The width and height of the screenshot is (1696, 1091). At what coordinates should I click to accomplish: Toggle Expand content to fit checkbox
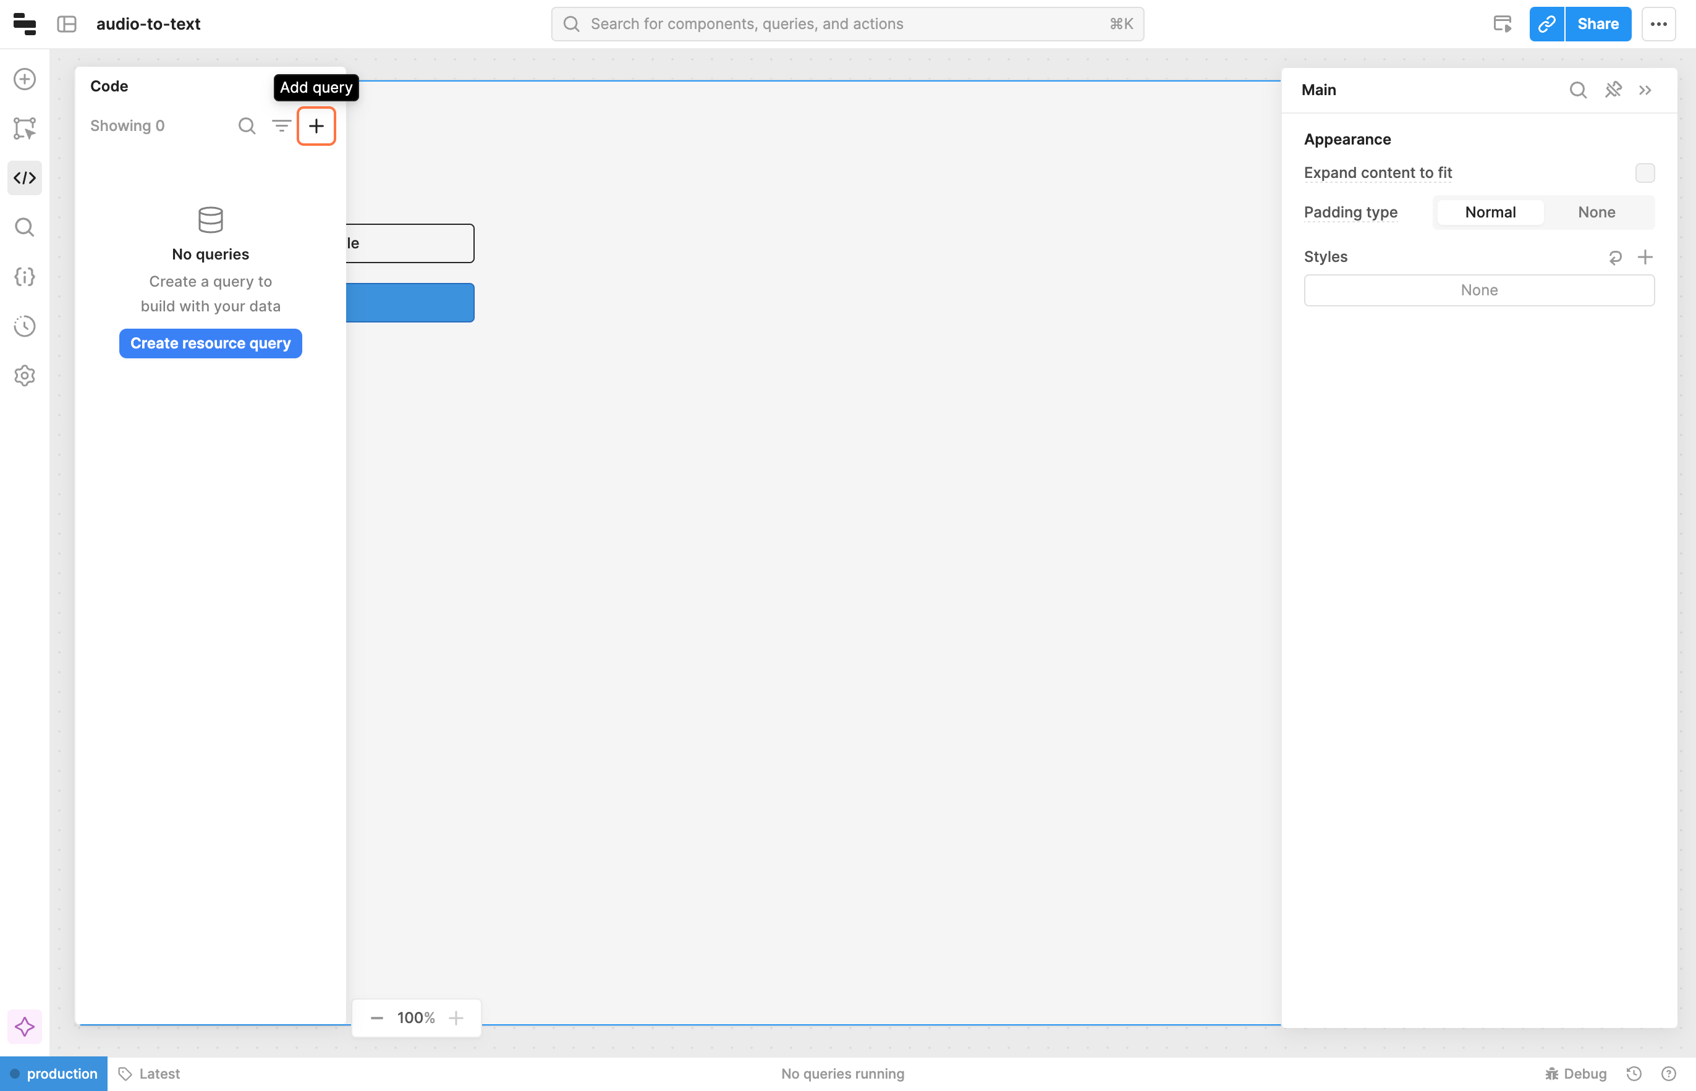(1644, 173)
